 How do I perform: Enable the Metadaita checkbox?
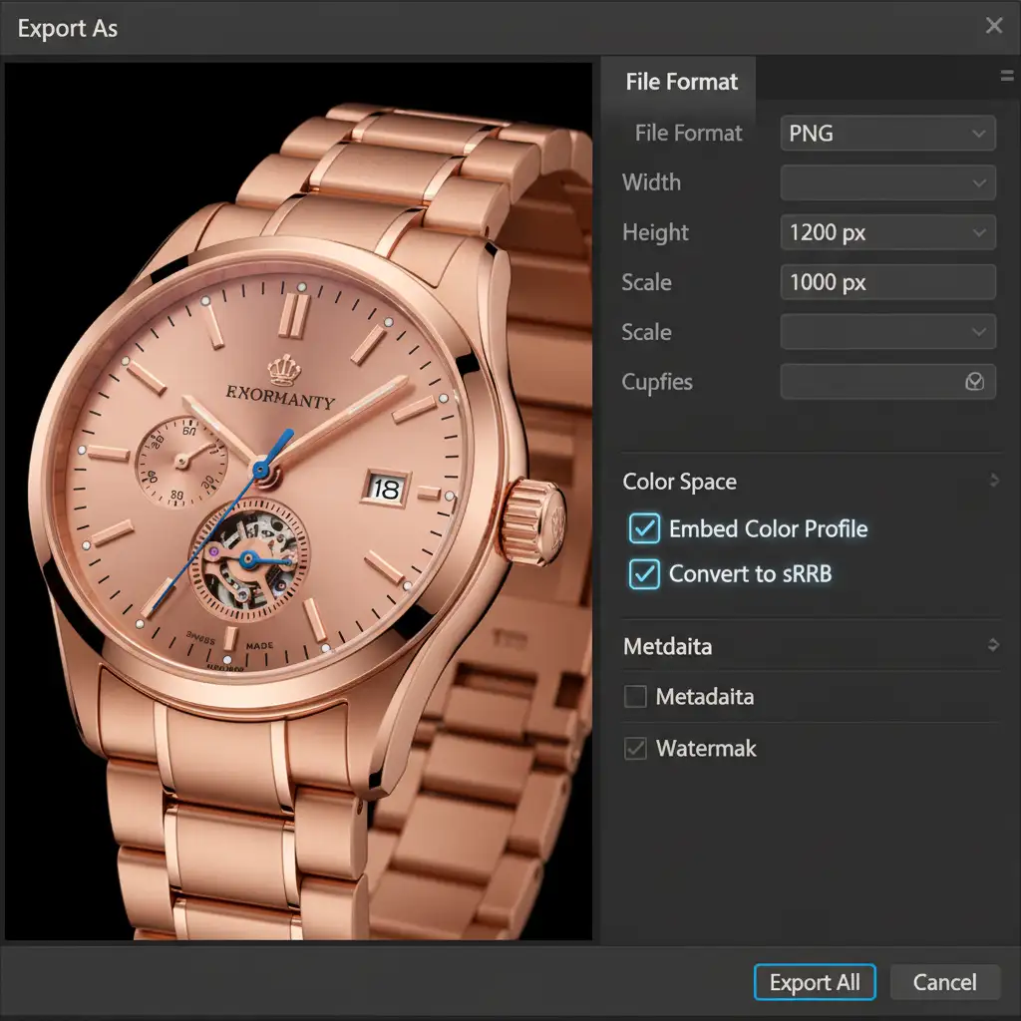coord(635,696)
